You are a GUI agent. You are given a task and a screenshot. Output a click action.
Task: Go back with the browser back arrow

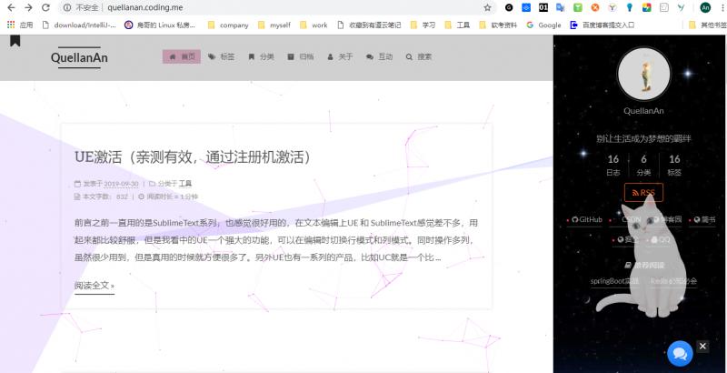tap(11, 7)
